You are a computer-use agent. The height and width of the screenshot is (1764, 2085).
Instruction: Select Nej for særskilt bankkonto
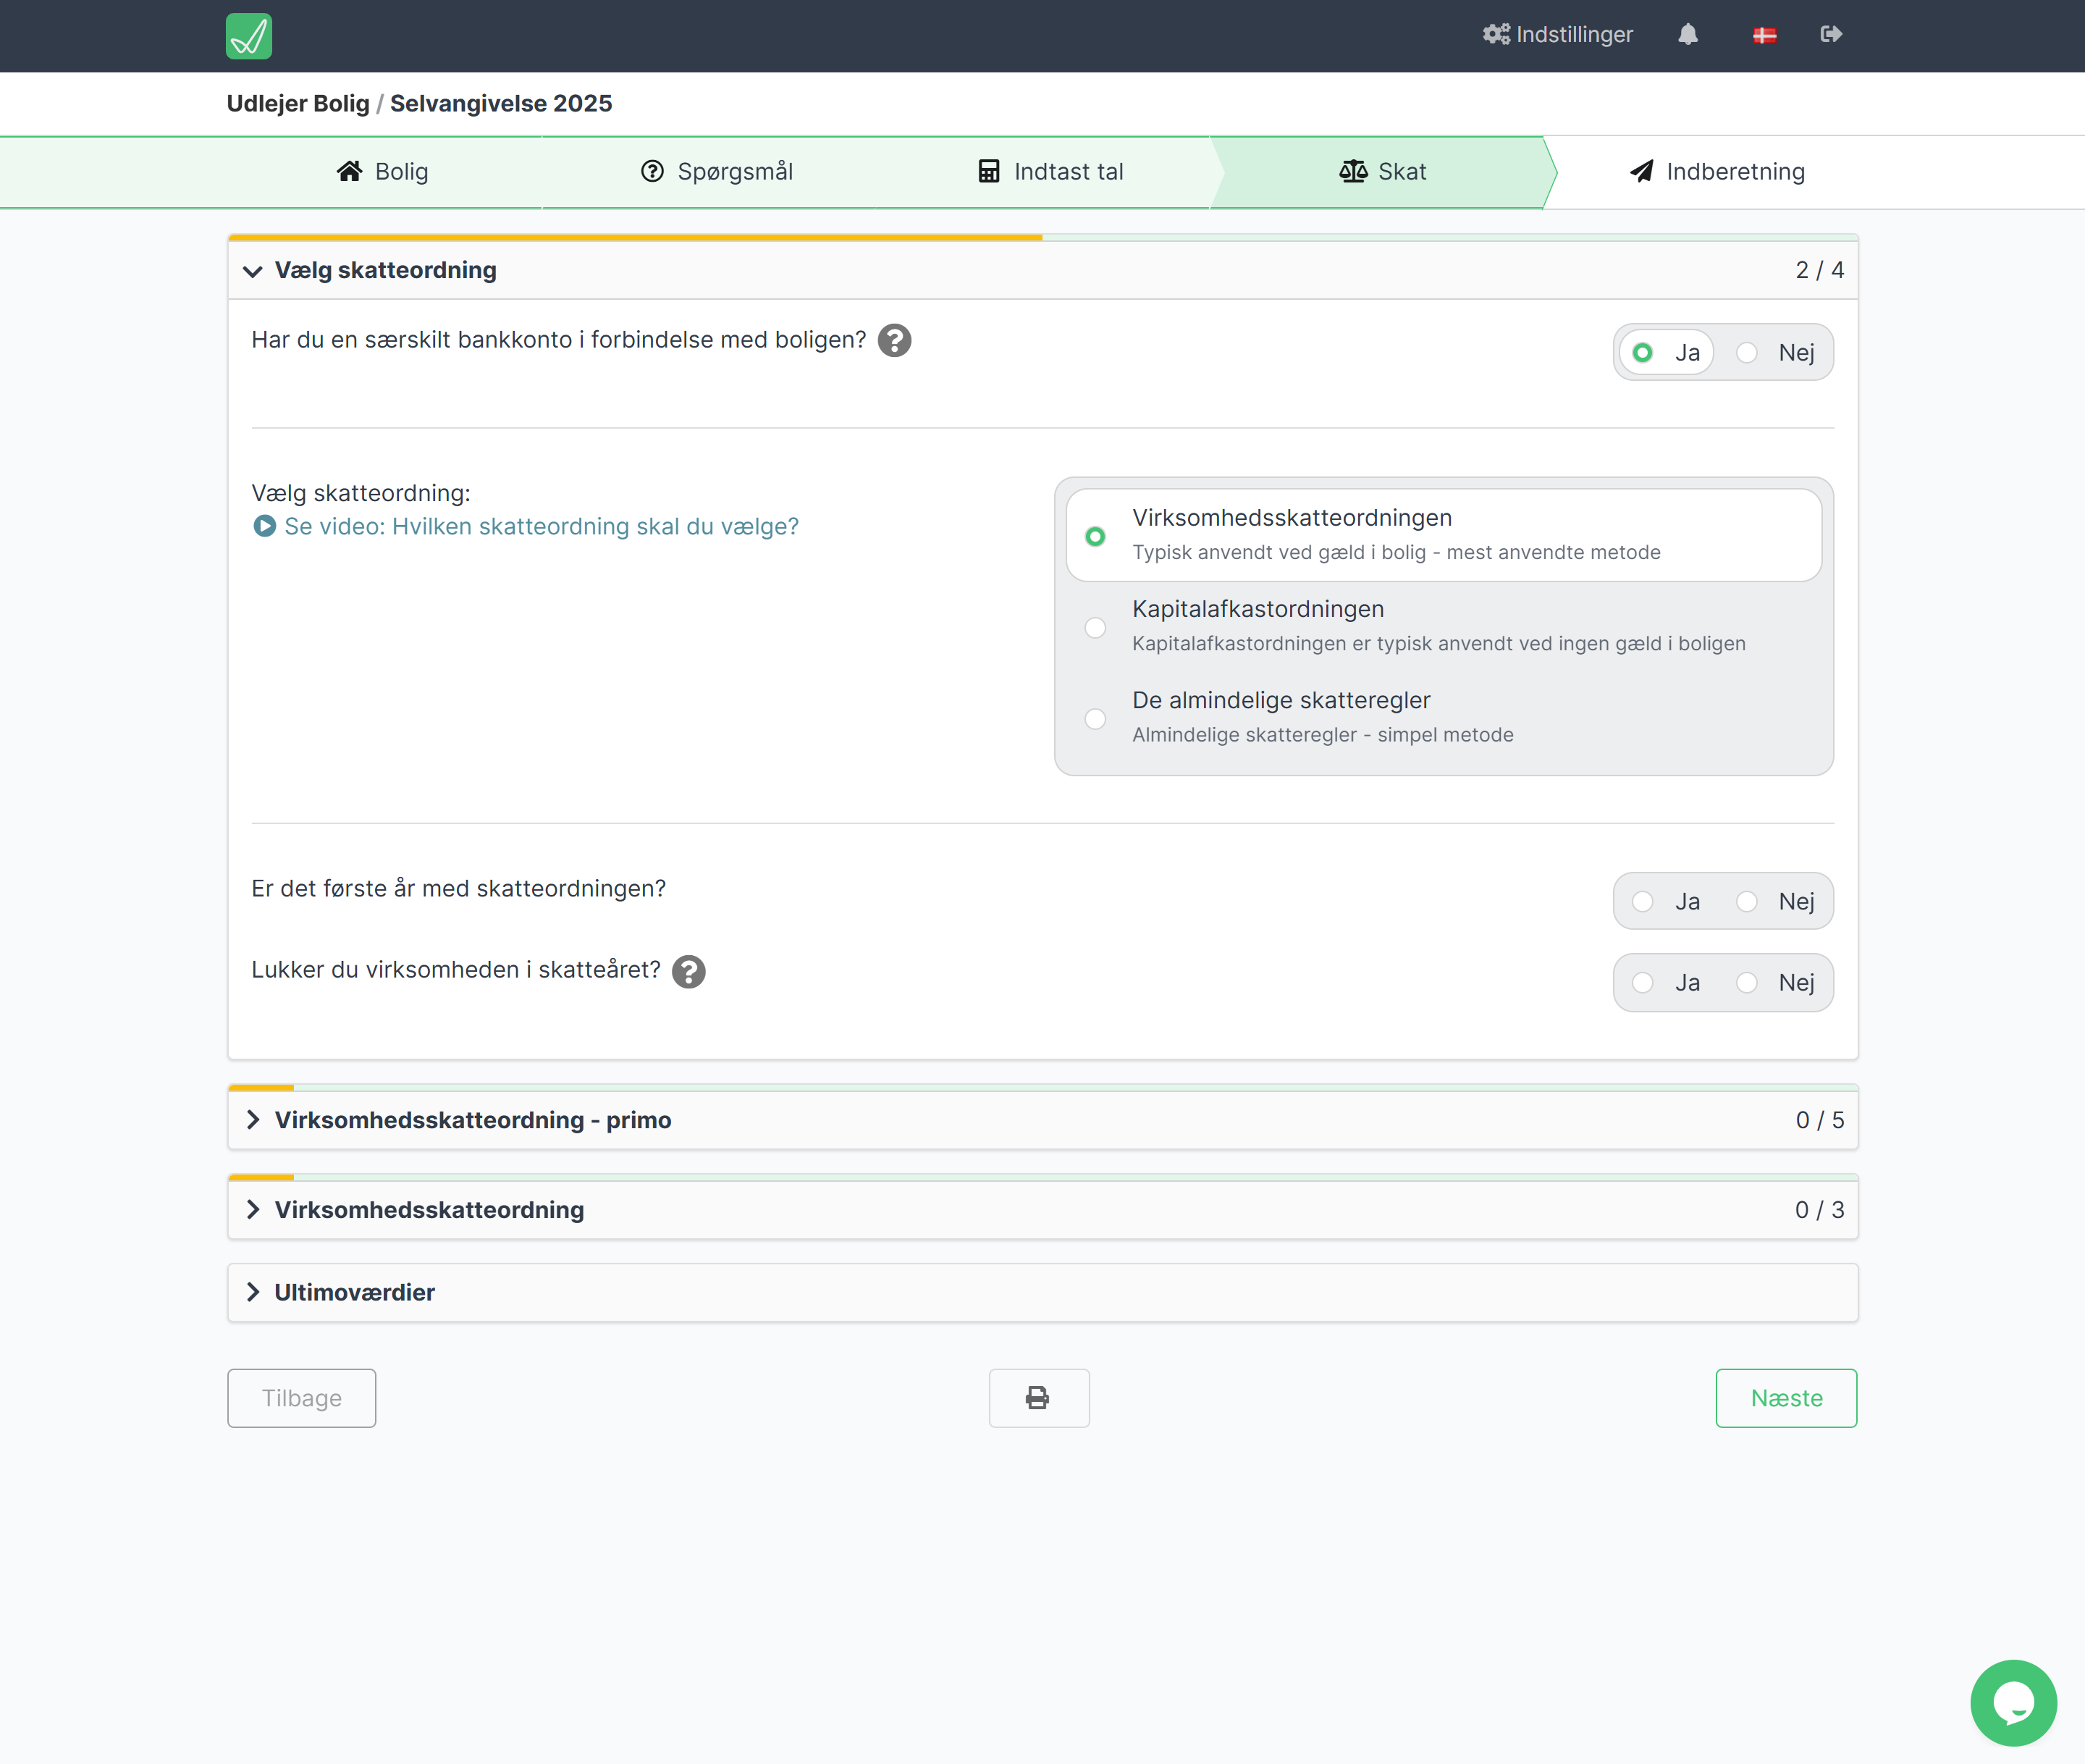click(1747, 353)
